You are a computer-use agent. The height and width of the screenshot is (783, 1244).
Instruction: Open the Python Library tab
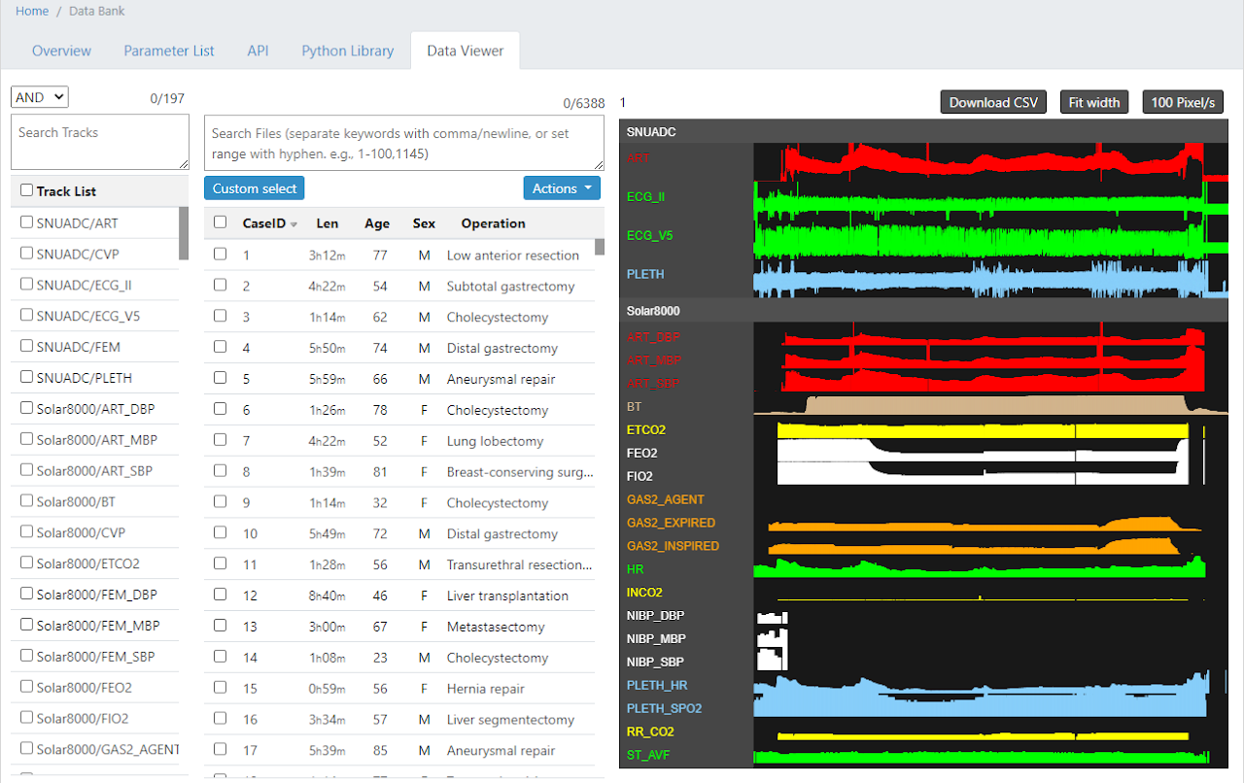pyautogui.click(x=348, y=51)
